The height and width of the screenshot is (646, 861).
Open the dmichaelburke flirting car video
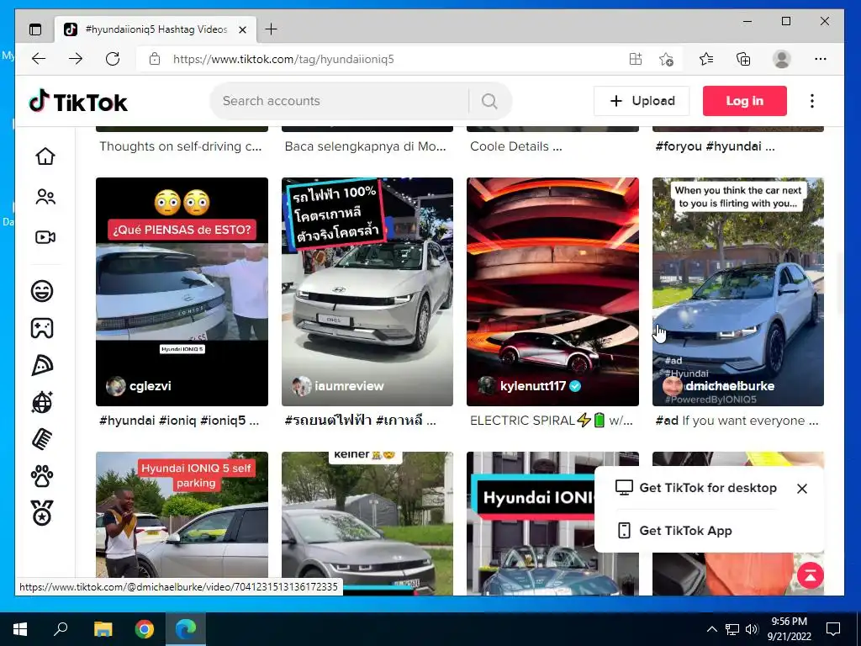[738, 292]
